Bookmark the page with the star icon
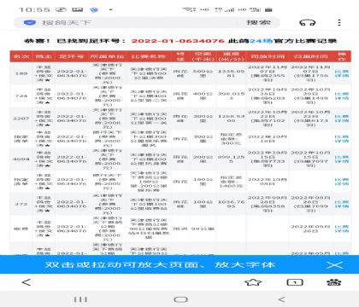Viewport: 359px width, 307px height. 253,282
